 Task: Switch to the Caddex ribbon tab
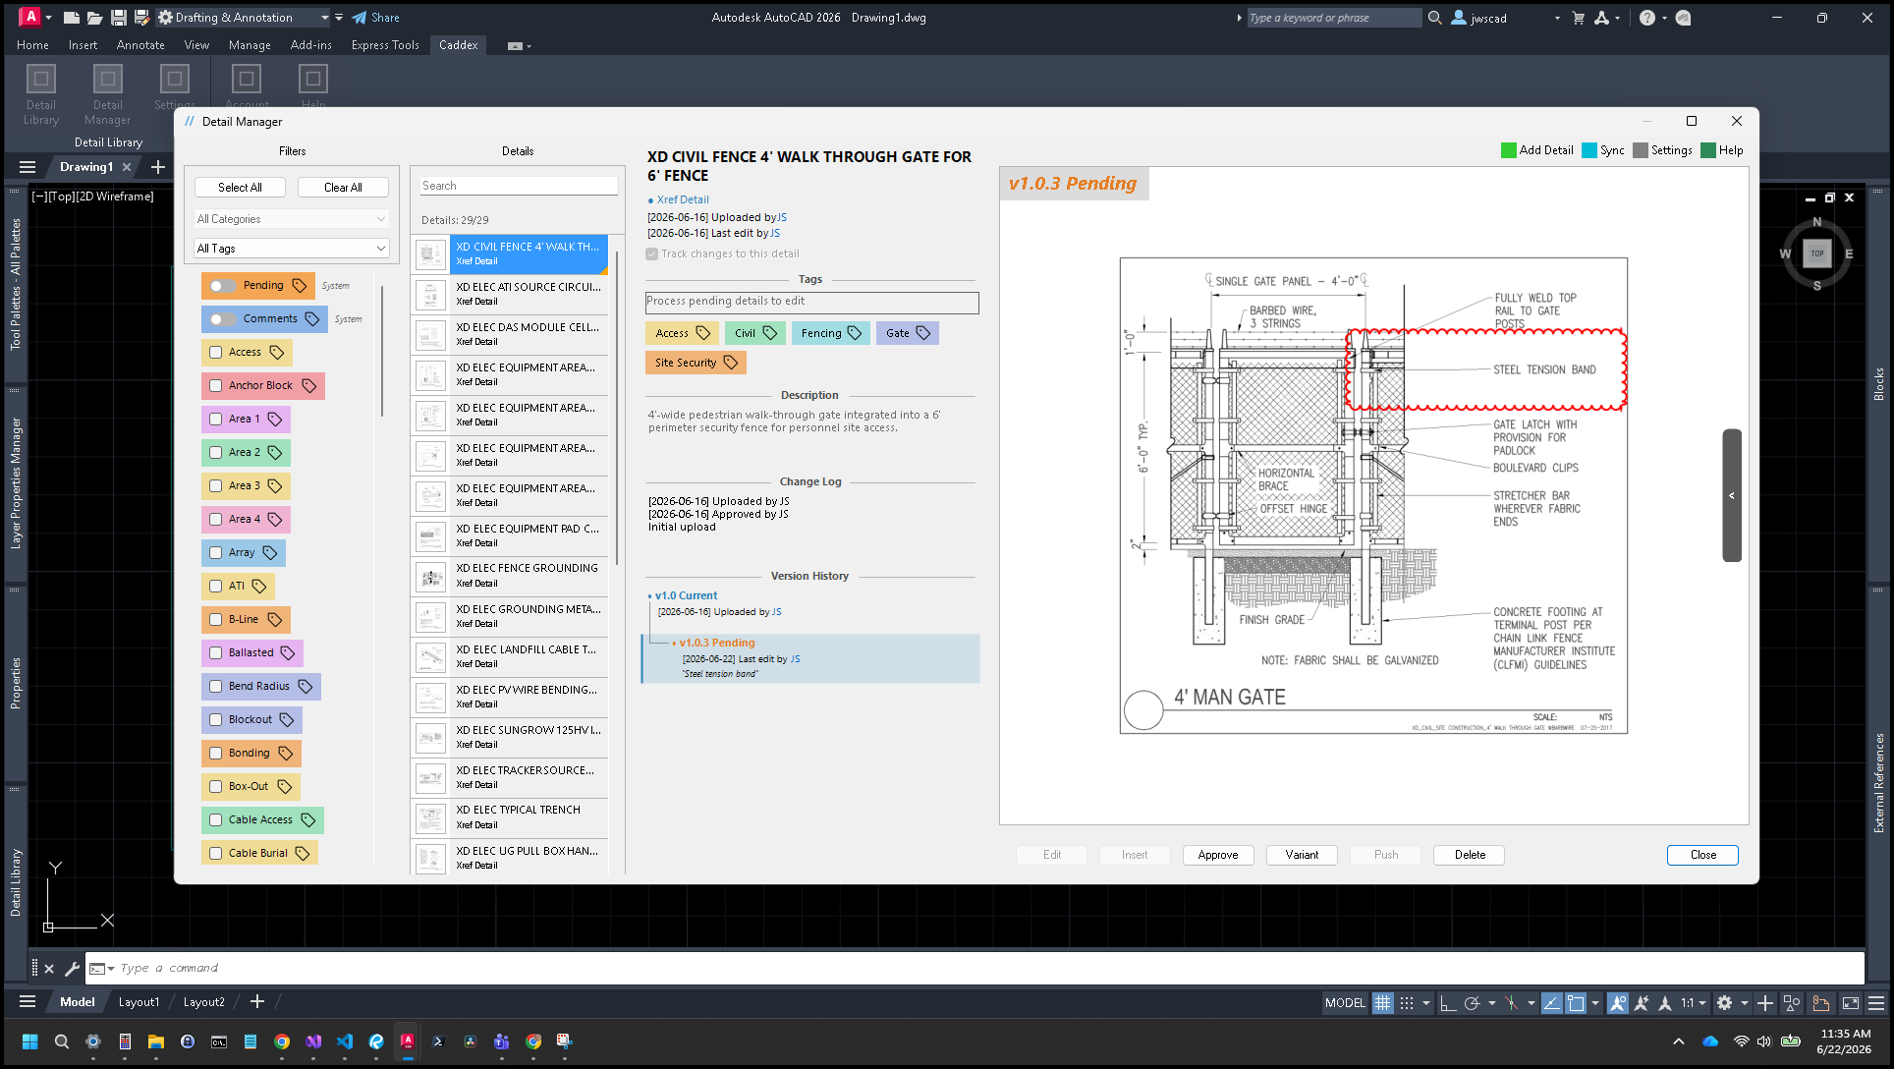click(x=459, y=45)
